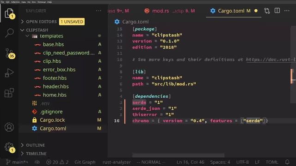Change file encoding UTF-8

coord(242,162)
